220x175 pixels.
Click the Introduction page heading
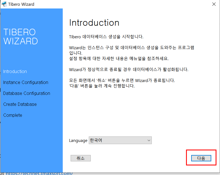[94, 23]
